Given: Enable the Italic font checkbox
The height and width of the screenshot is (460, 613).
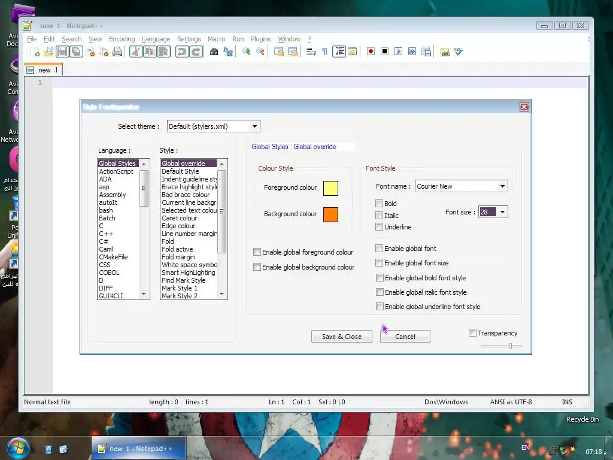Looking at the screenshot, I should 379,215.
